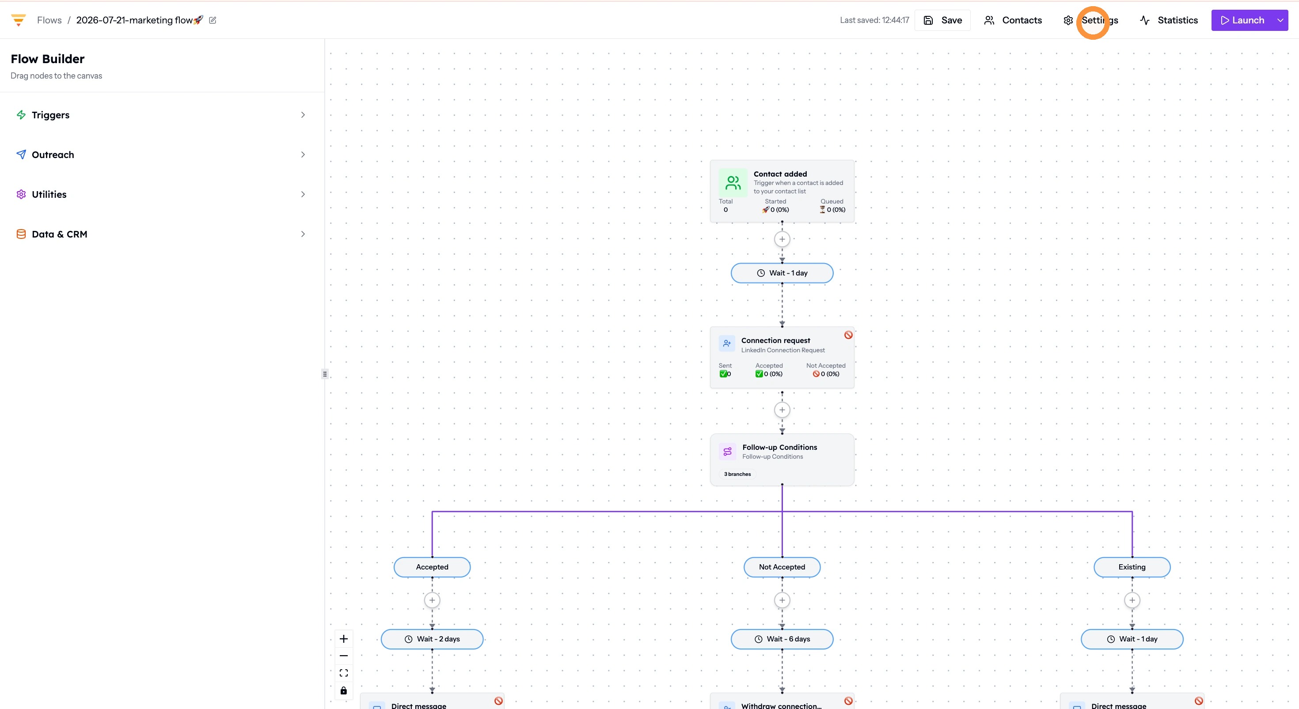The height and width of the screenshot is (709, 1299).
Task: Select the Wait - 1 day node under Existing
Action: 1132,639
